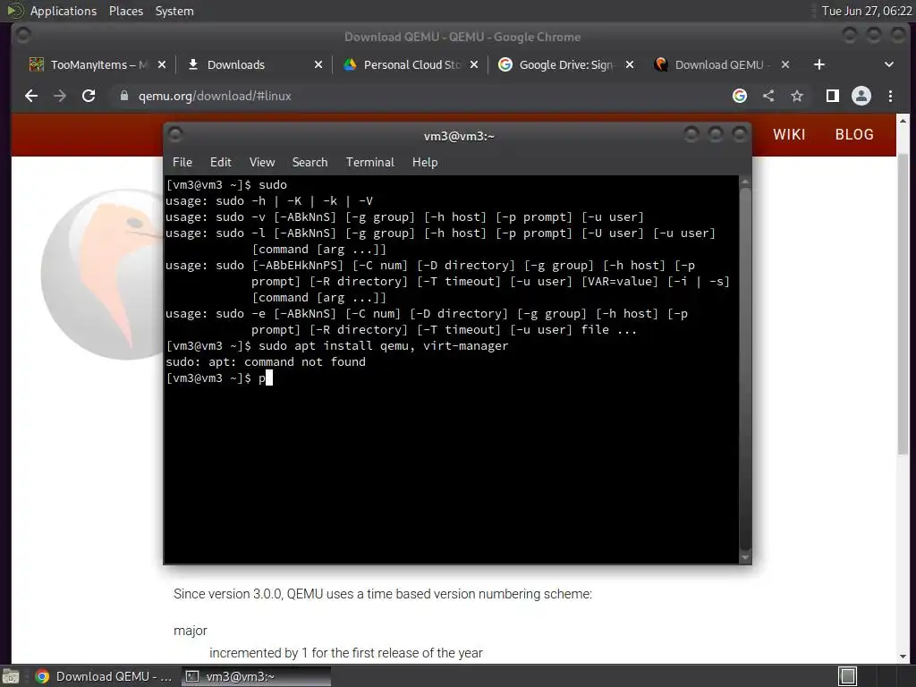This screenshot has height=687, width=916.
Task: Open WIKI link on QEMU site
Action: (789, 135)
